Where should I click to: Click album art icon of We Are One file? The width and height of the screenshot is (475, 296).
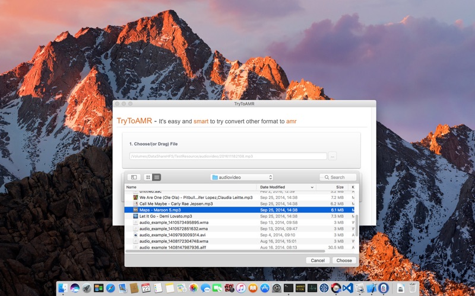136,197
